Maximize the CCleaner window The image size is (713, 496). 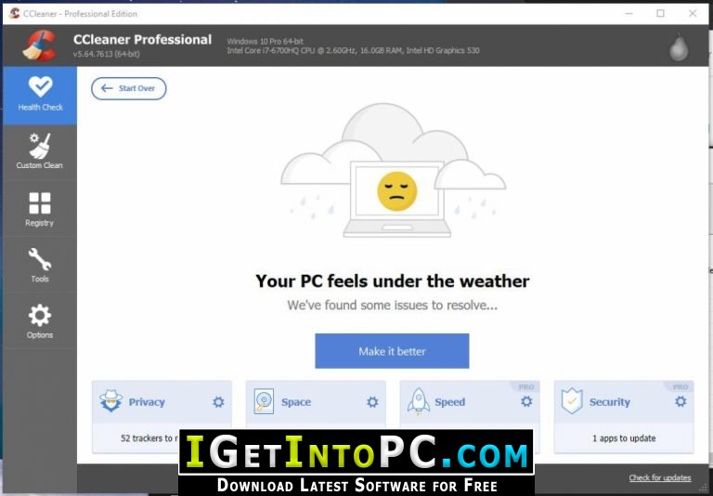(660, 14)
